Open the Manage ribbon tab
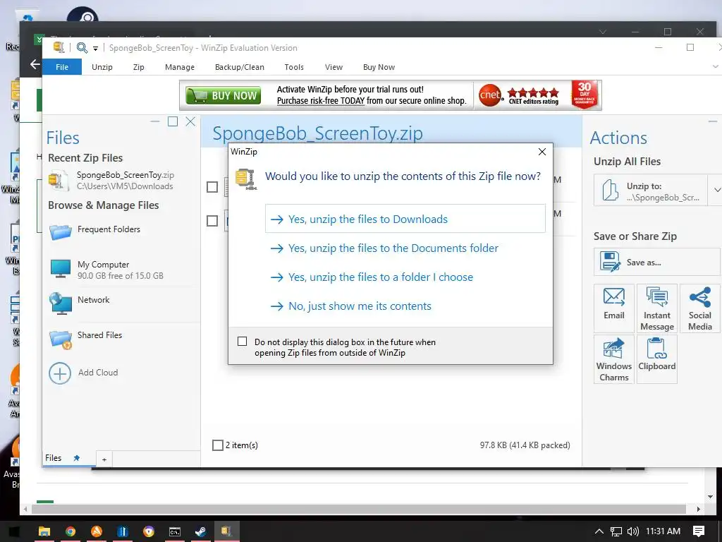Screen dimensions: 722x542 point(180,67)
